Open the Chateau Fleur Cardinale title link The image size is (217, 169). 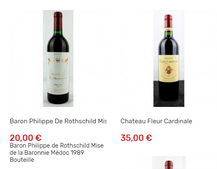pos(156,121)
